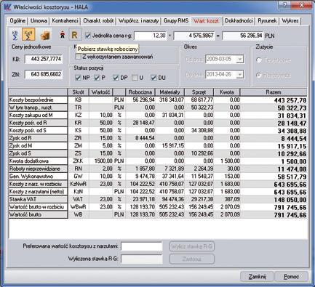Click the Pomoc button
Screen dimensions: 315x287
[292, 276]
